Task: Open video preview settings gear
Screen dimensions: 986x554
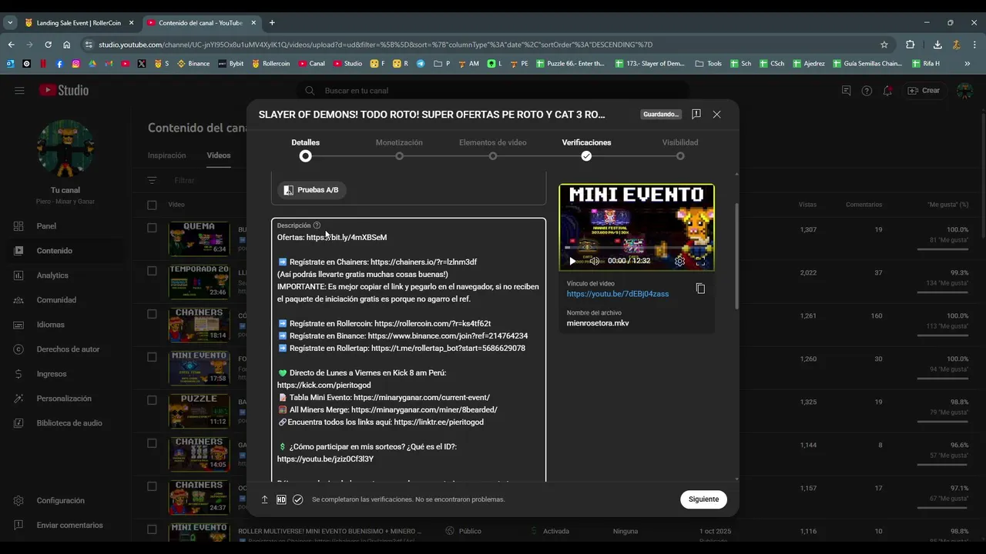Action: click(679, 261)
